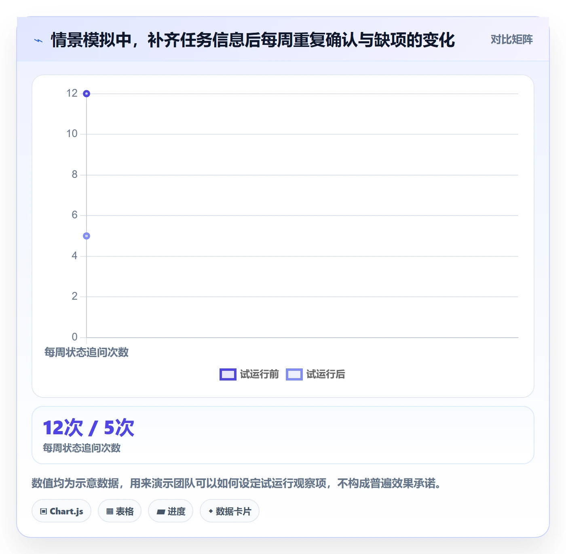Click the 每周状态追问次数 x-axis label
This screenshot has height=554, width=566.
(87, 352)
